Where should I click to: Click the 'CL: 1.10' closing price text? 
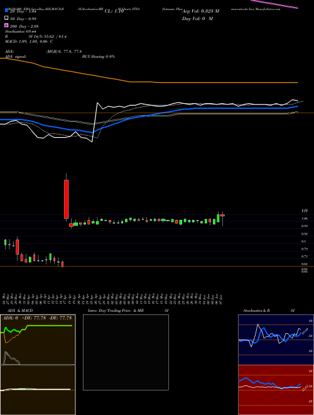(114, 11)
